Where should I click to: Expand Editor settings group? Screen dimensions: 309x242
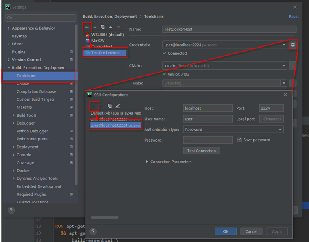(x=9, y=44)
